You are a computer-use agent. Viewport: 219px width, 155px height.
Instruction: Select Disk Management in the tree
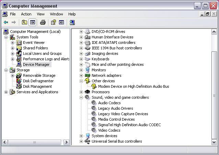point(37,86)
